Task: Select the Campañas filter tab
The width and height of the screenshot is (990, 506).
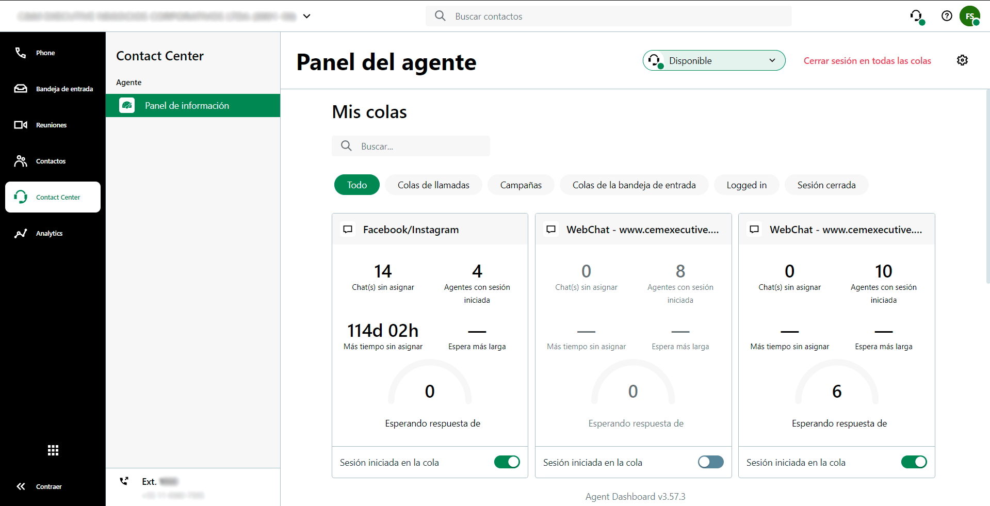Action: [x=521, y=185]
